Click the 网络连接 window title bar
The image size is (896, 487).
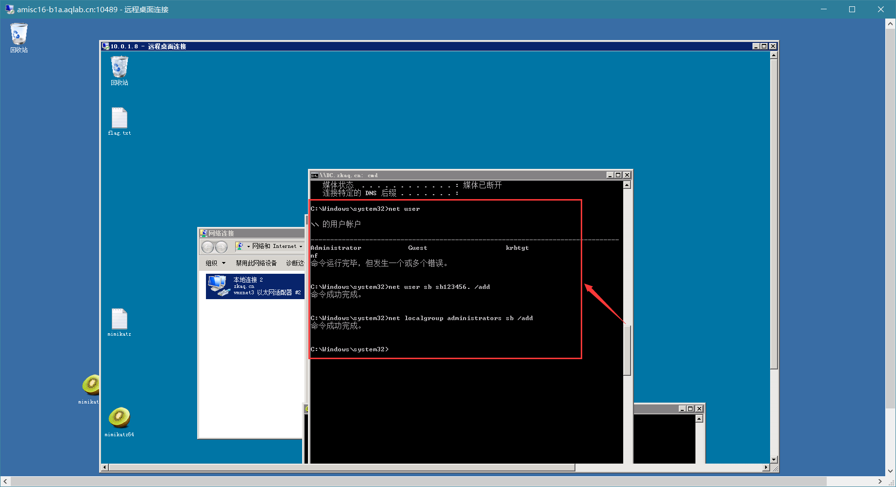point(252,233)
